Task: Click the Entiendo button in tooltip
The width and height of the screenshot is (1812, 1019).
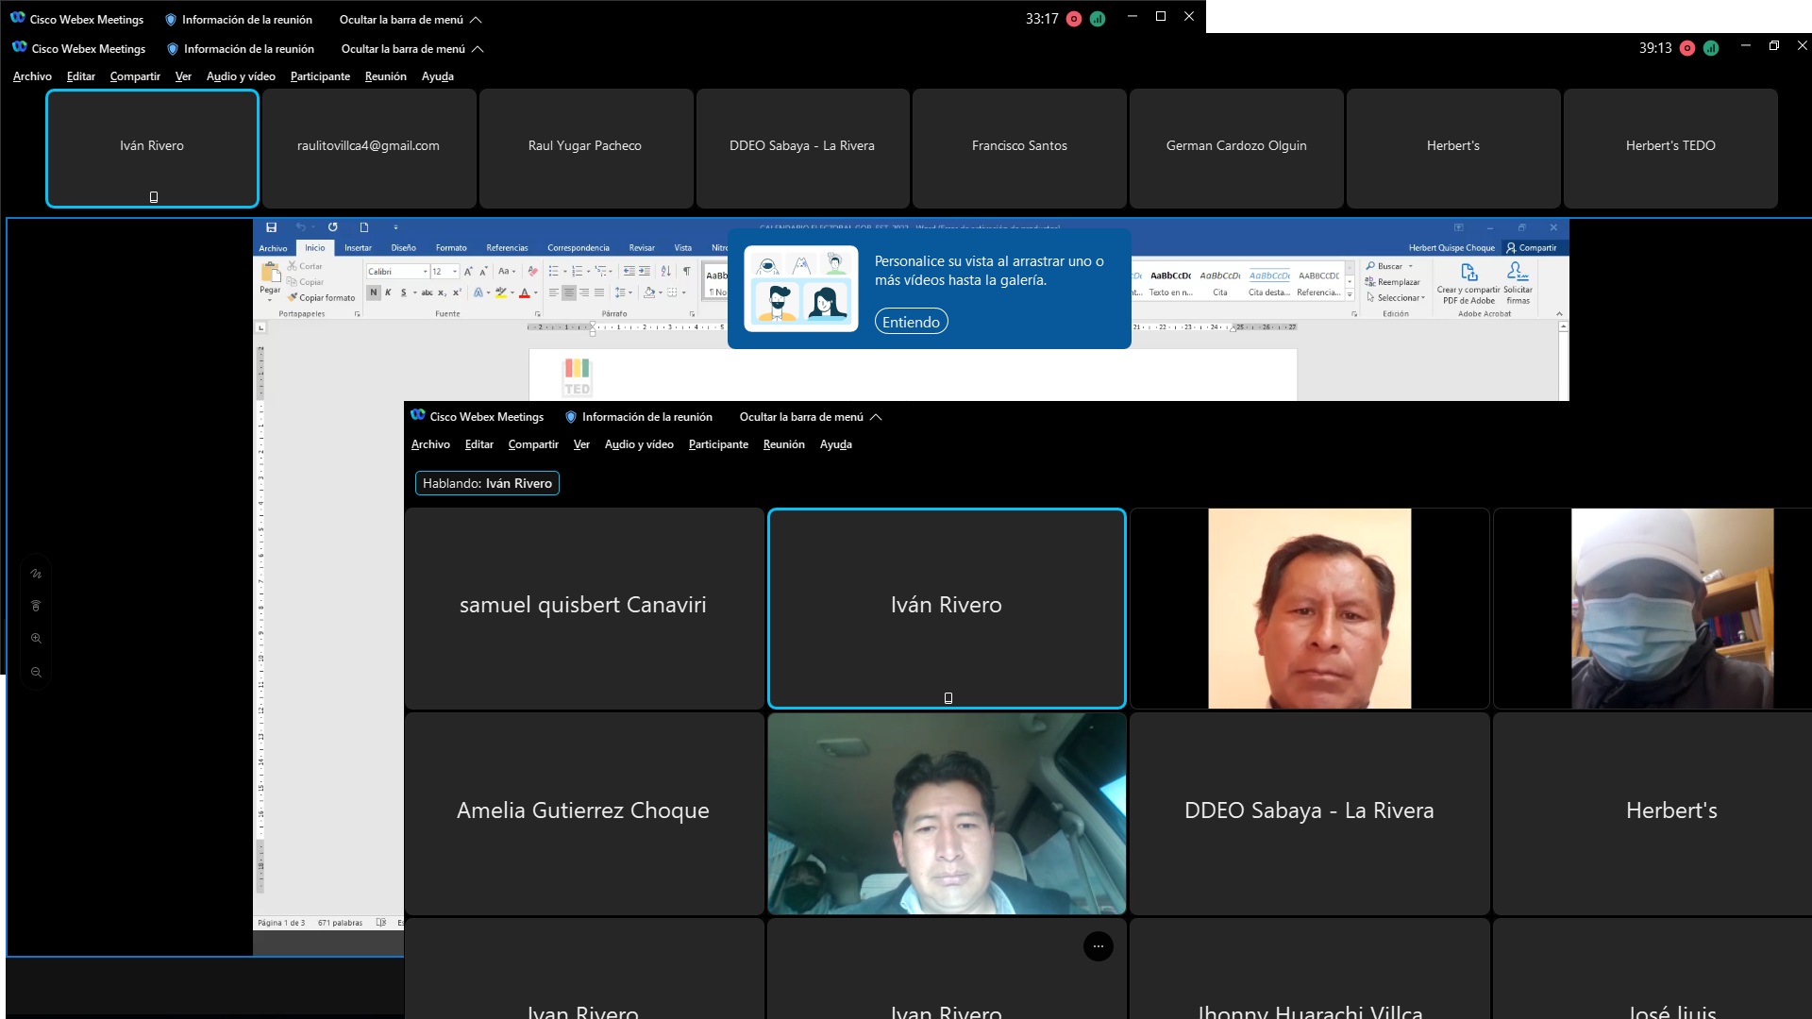Action: coord(911,322)
